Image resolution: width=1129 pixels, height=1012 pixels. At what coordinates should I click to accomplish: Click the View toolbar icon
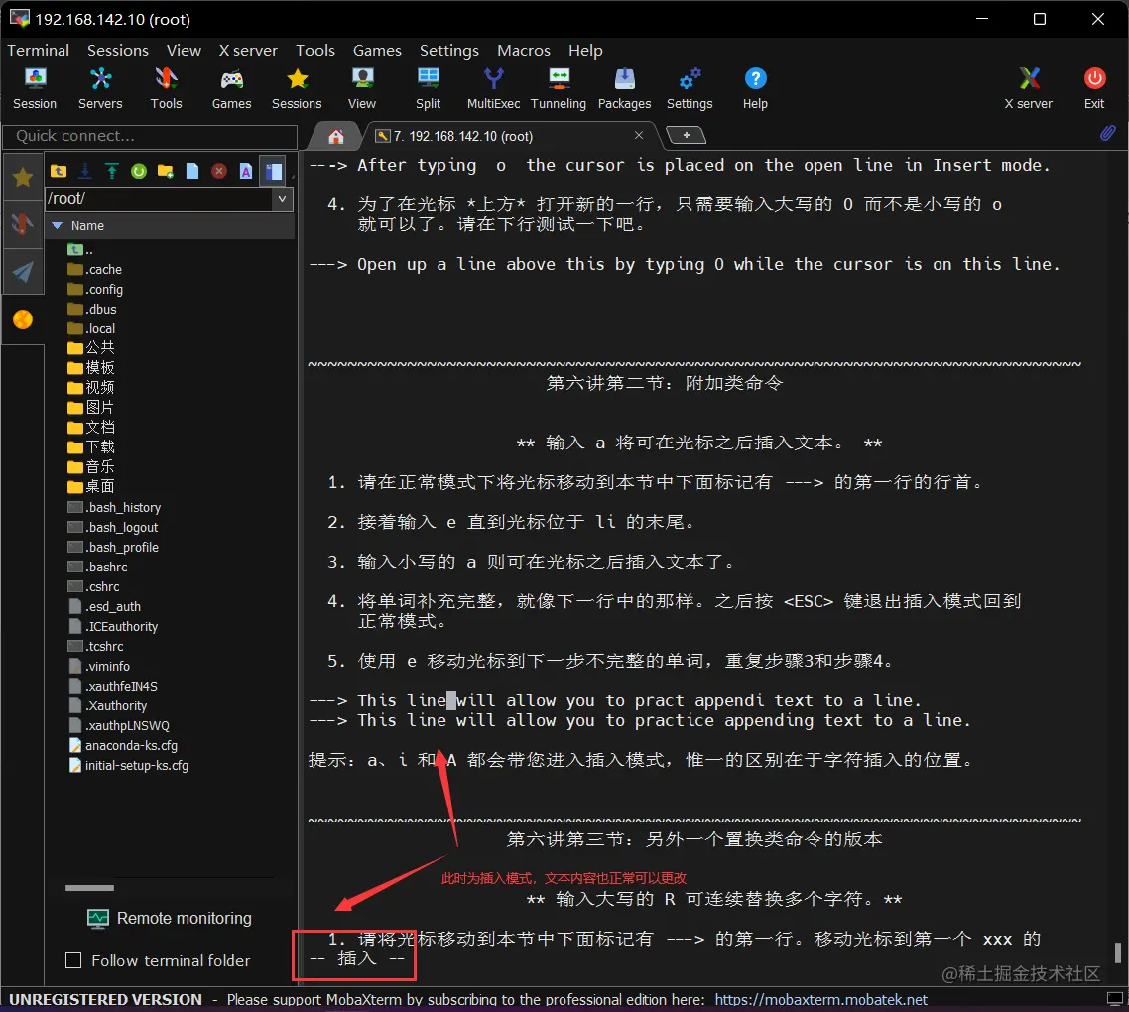point(362,88)
